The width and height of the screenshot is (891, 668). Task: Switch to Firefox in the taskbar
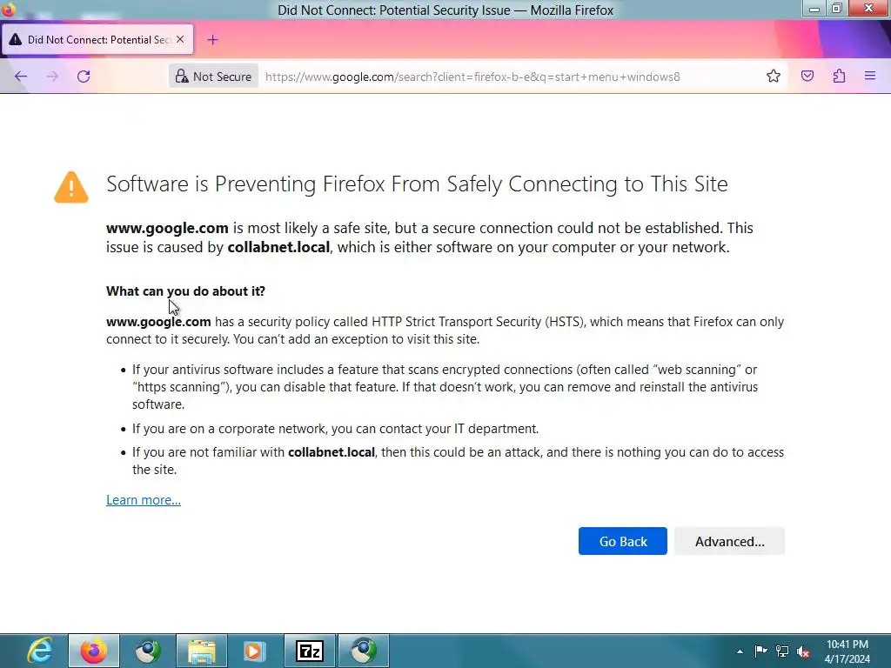click(x=94, y=651)
